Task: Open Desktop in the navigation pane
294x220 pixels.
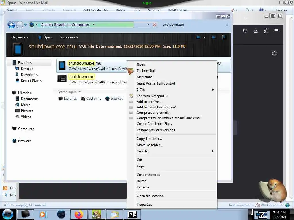Action: tap(27, 69)
